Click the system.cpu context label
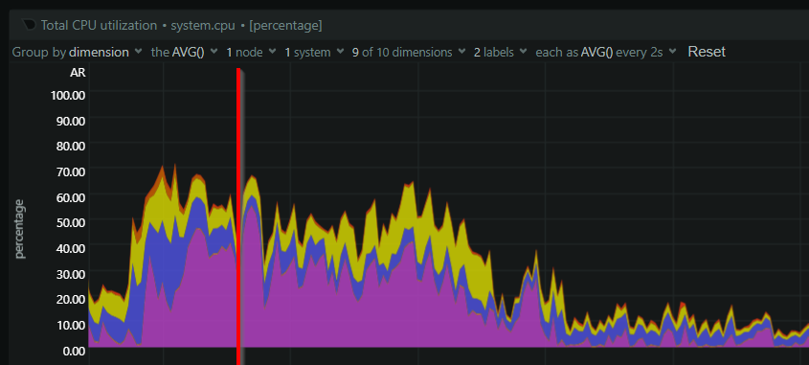 click(x=203, y=25)
